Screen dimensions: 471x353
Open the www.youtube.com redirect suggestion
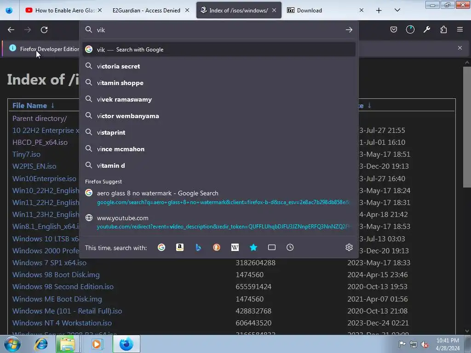219,222
